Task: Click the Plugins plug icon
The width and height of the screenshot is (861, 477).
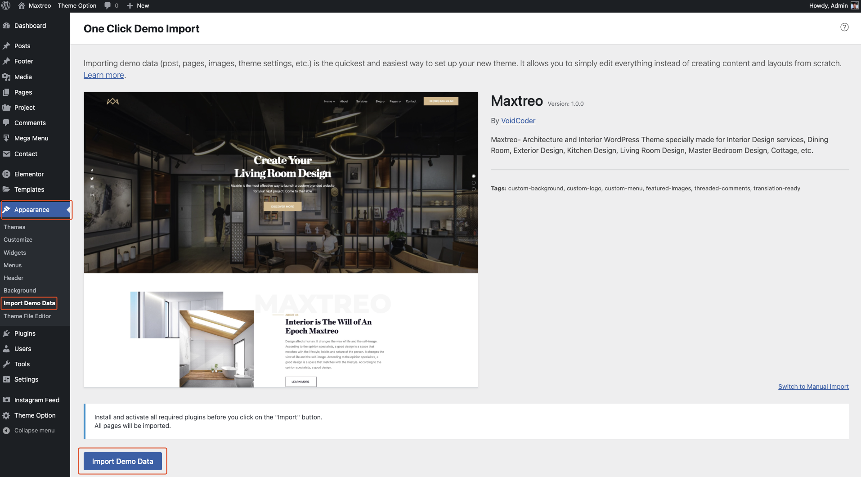Action: (6, 333)
